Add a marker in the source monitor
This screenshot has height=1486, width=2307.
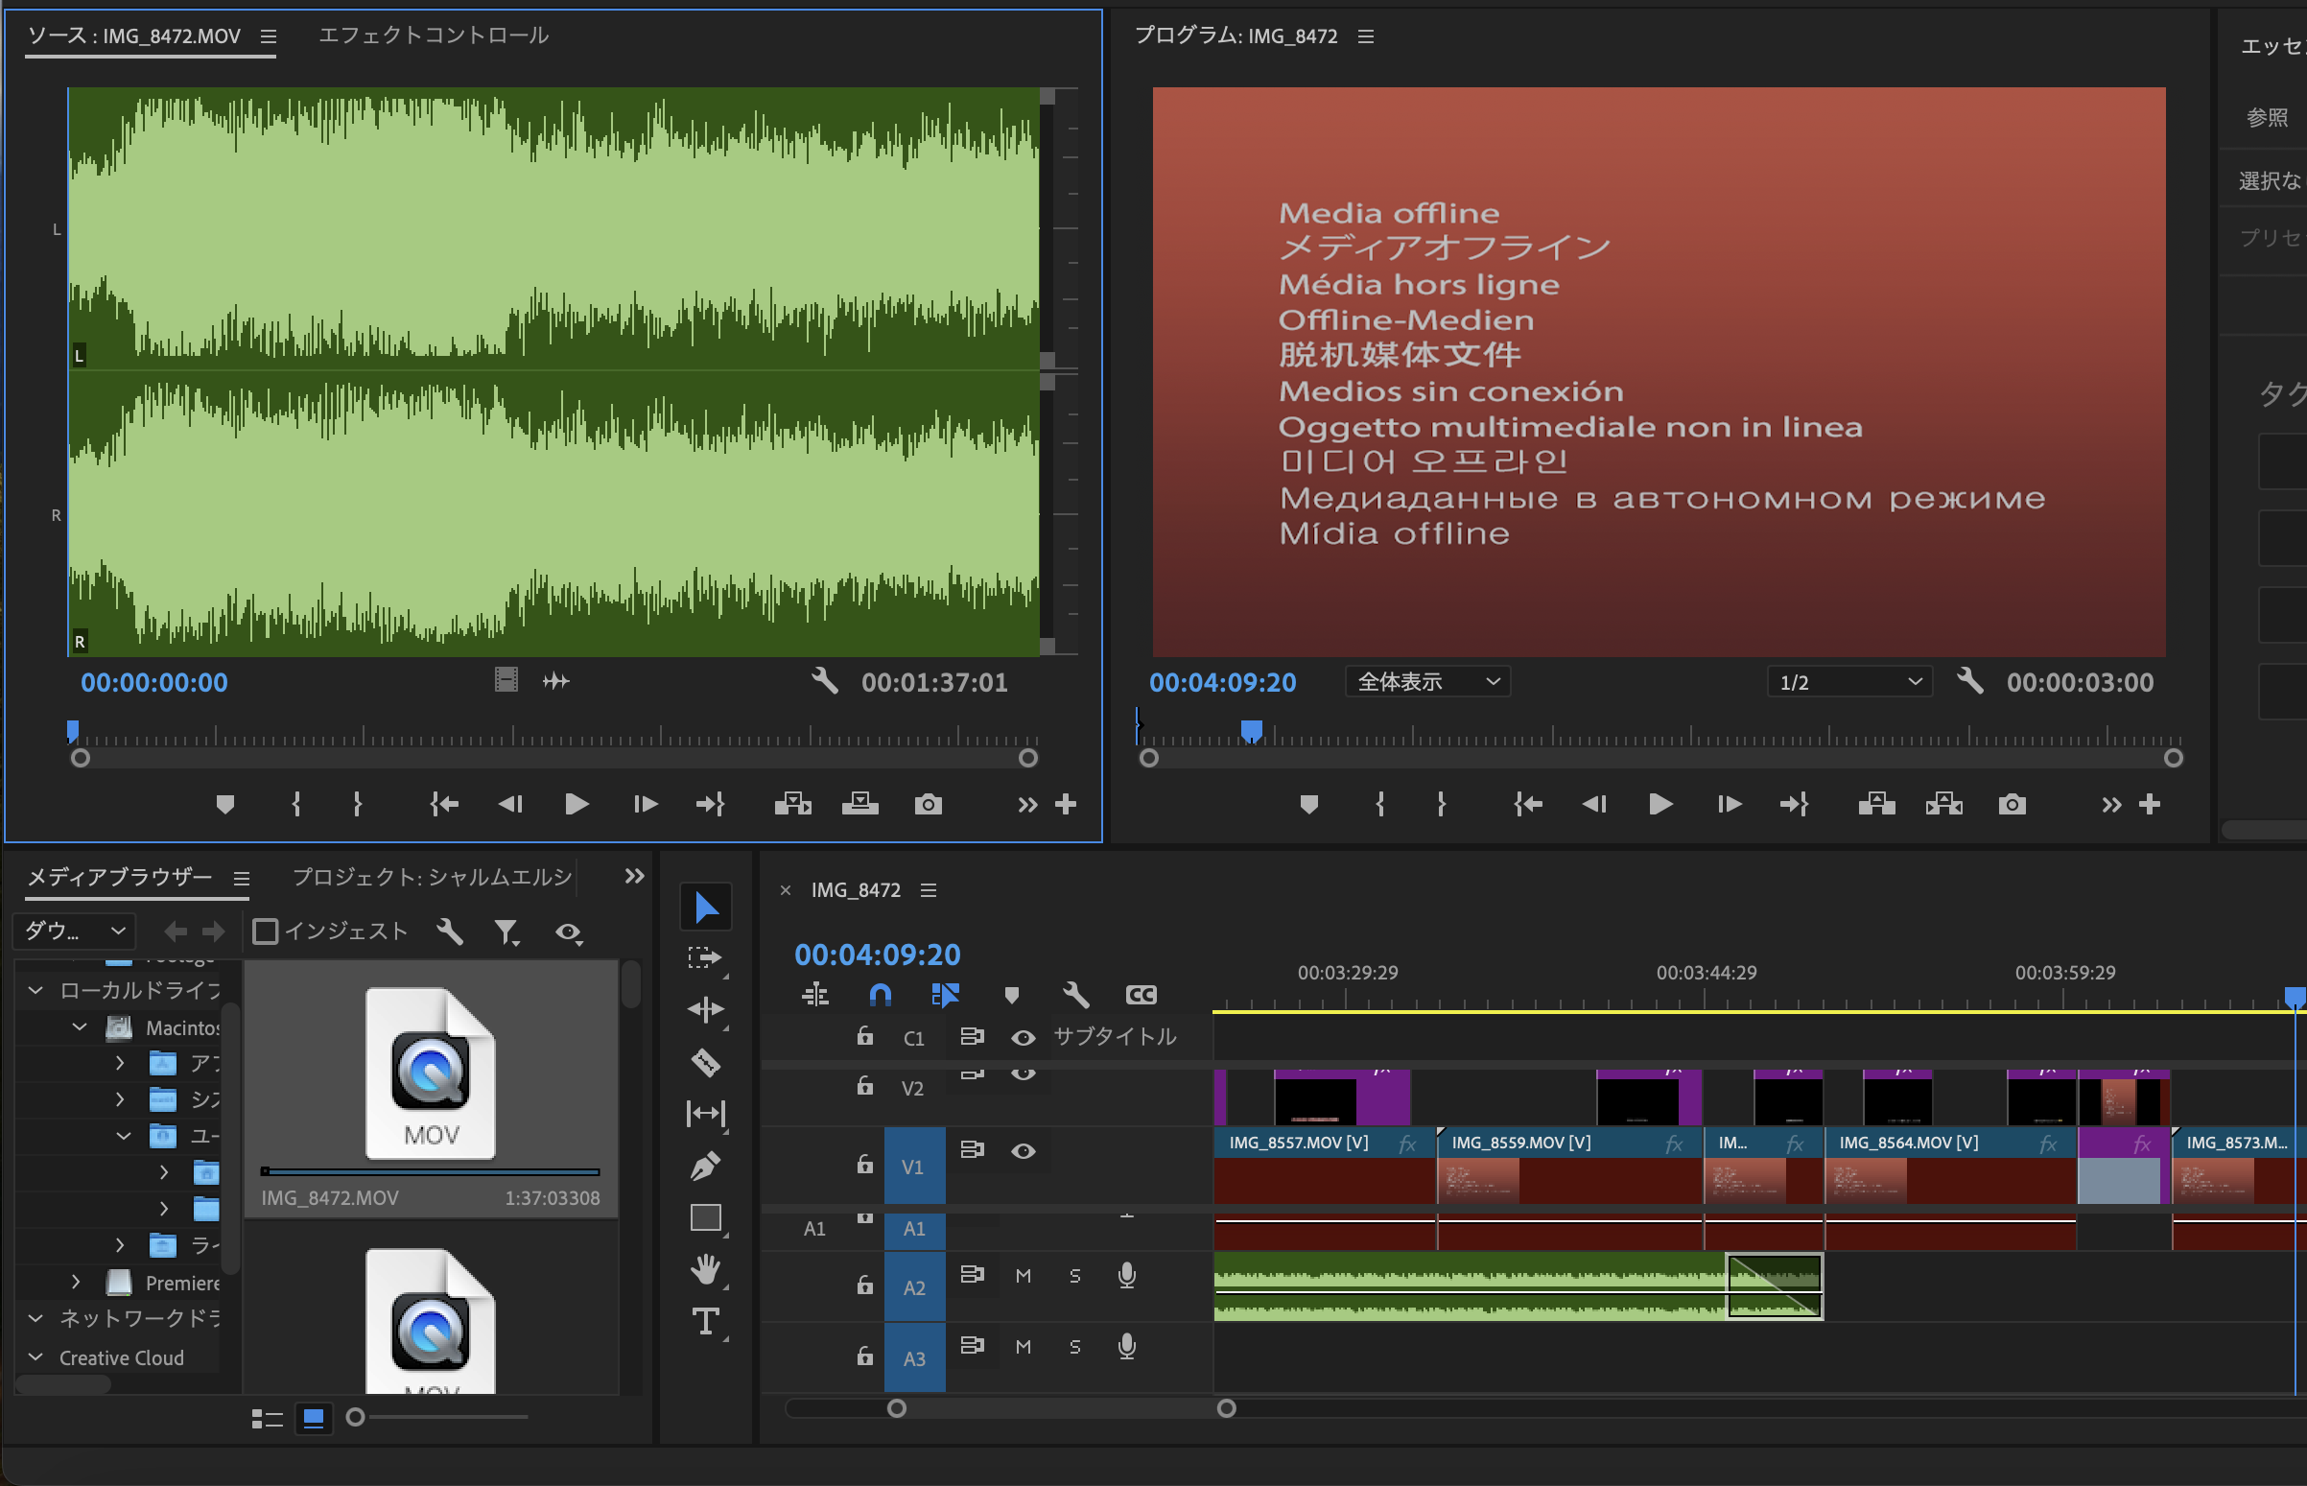tap(225, 804)
